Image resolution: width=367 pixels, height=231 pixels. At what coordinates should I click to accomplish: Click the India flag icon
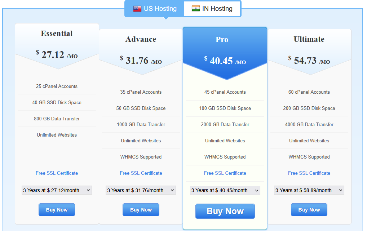196,9
